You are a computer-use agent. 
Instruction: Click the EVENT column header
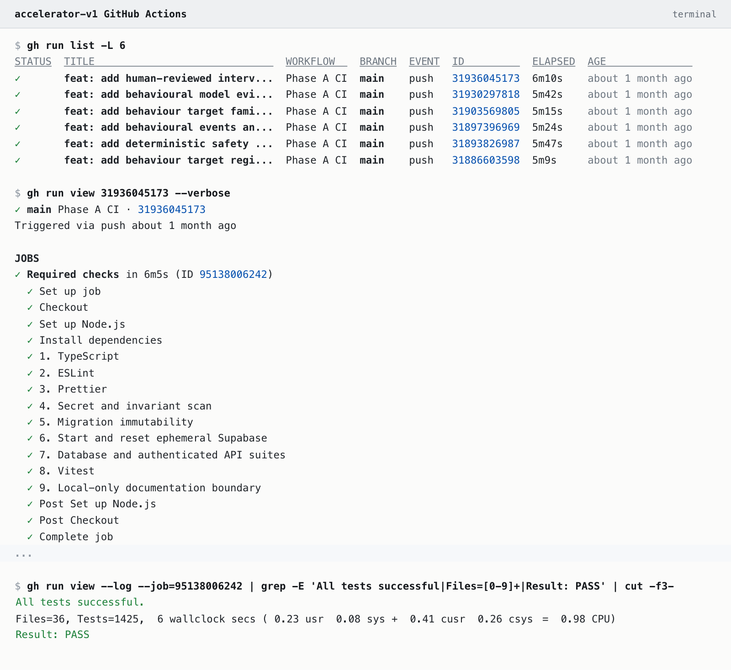click(x=424, y=62)
